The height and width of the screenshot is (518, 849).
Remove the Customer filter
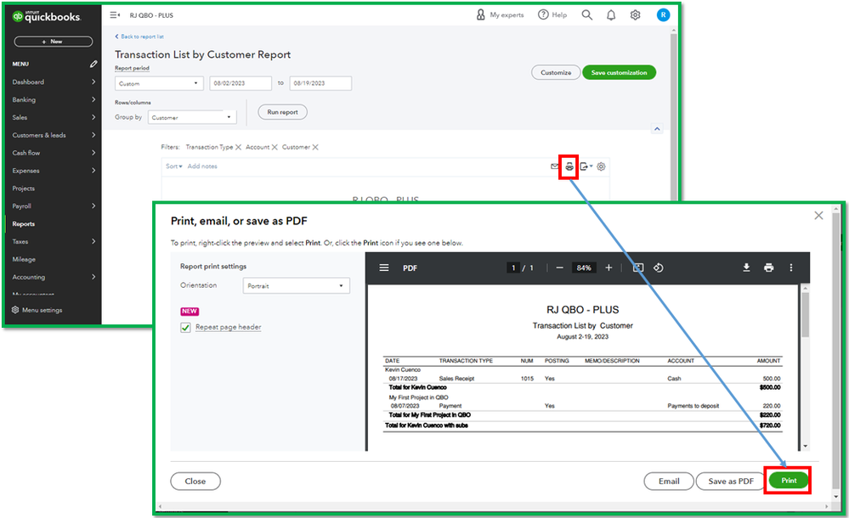315,147
